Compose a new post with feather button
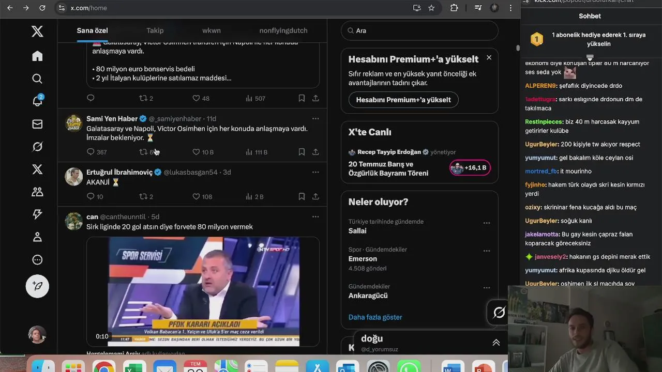The width and height of the screenshot is (662, 372). [37, 286]
